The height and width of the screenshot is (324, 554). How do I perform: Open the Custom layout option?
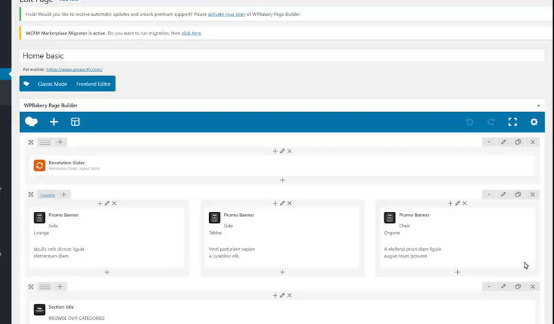[x=47, y=195]
